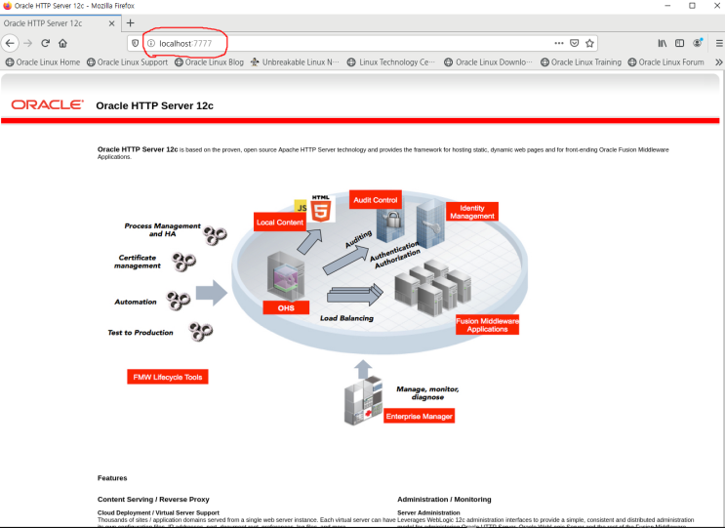Click the Load Balancing text
725x528 pixels.
346,318
